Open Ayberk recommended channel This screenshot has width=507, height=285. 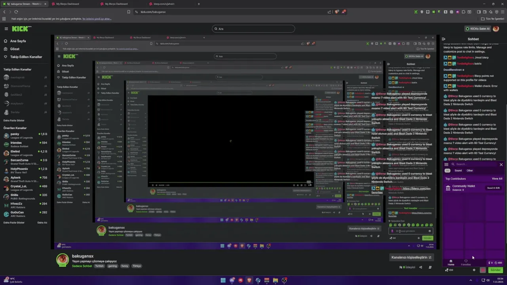25,179
